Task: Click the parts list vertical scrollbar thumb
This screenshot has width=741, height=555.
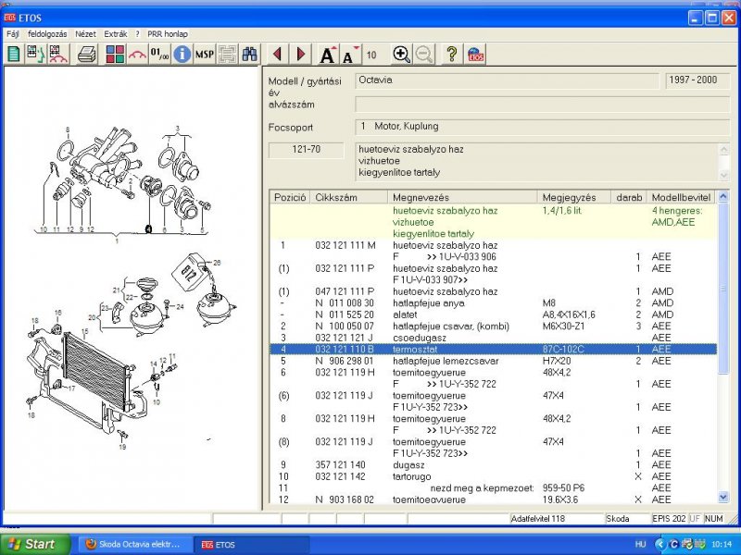Action: click(723, 289)
